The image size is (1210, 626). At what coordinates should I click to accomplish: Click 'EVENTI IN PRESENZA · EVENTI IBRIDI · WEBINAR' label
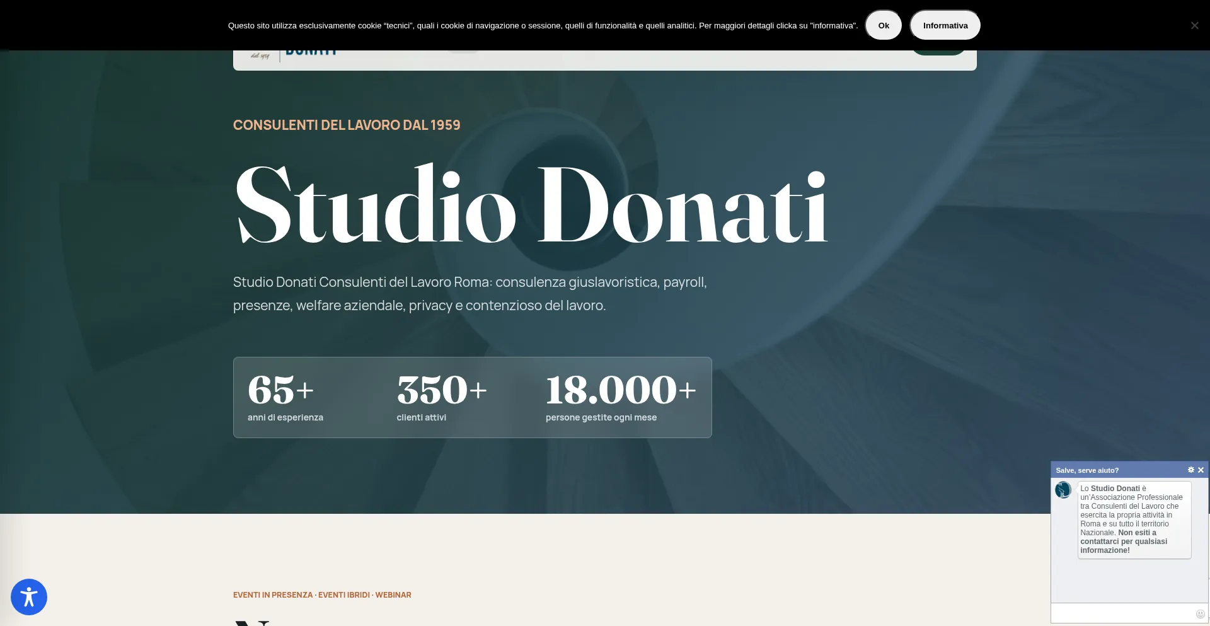point(322,594)
